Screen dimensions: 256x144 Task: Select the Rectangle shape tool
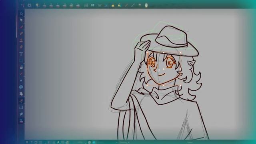point(21,60)
